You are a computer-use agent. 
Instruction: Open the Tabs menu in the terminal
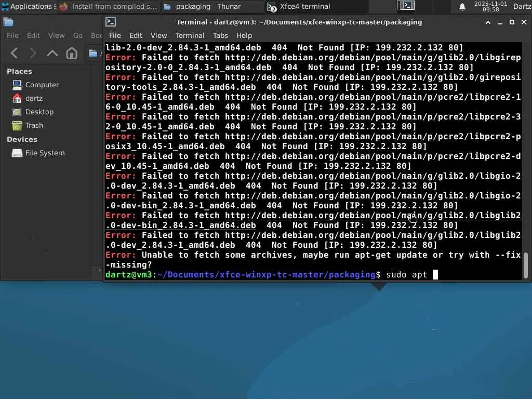point(220,35)
